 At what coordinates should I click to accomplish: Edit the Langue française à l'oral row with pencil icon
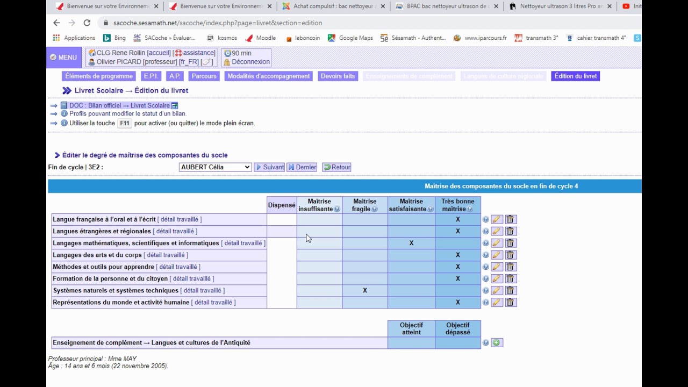pyautogui.click(x=497, y=219)
